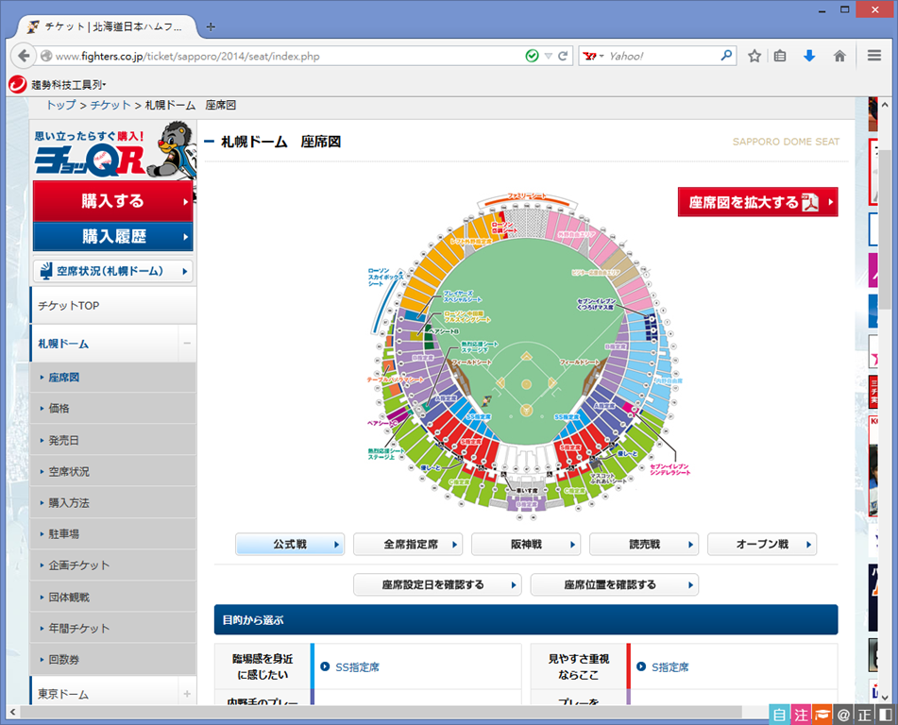Click the horizontal scrollbar left arrow
The height and width of the screenshot is (725, 898).
click(12, 712)
